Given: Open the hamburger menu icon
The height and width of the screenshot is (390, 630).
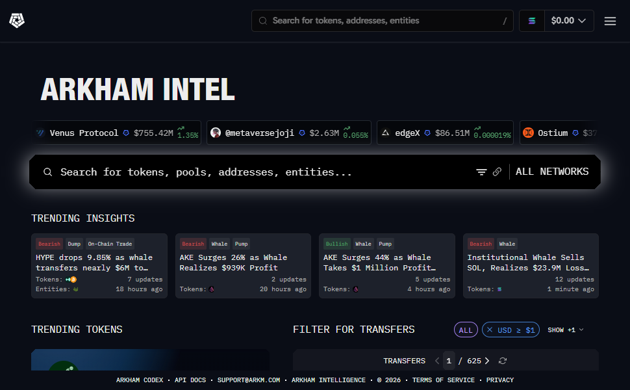Looking at the screenshot, I should pyautogui.click(x=610, y=21).
